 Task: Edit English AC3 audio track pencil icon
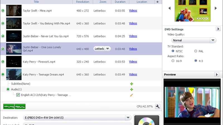click(132, 95)
